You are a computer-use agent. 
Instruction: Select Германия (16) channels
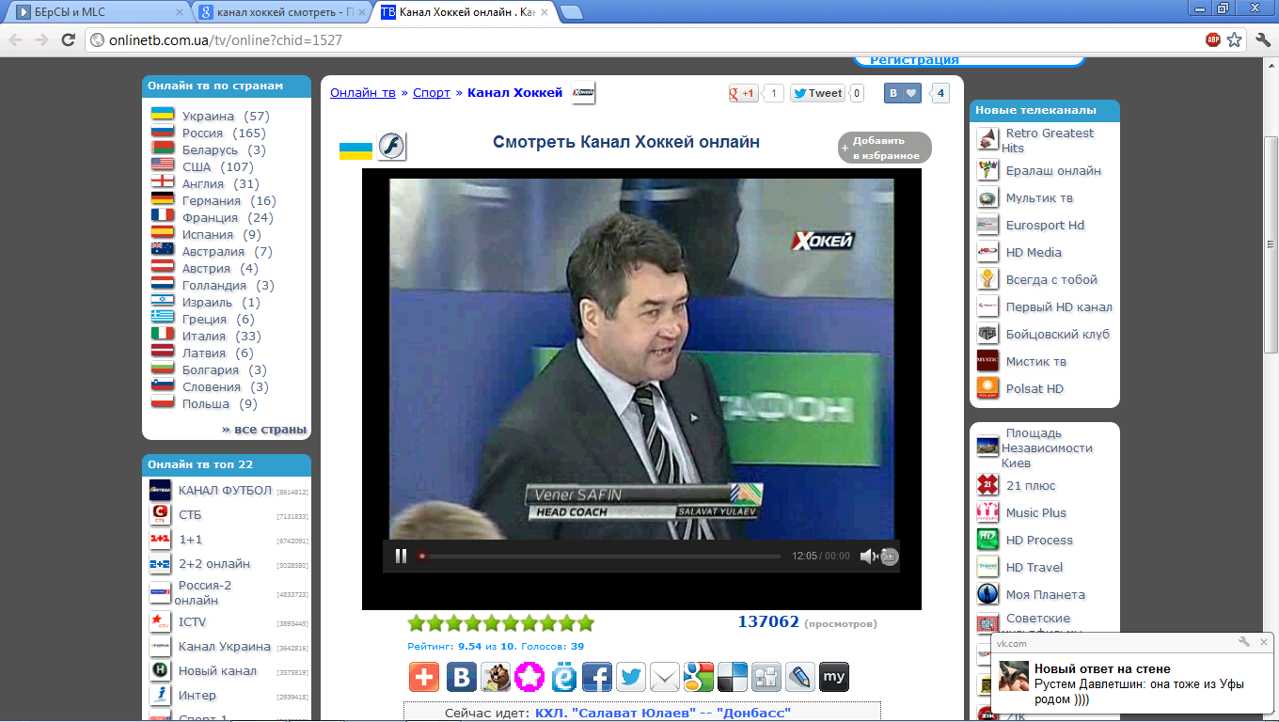(229, 200)
